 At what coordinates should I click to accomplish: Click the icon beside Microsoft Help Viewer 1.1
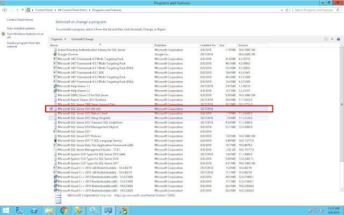[55, 86]
